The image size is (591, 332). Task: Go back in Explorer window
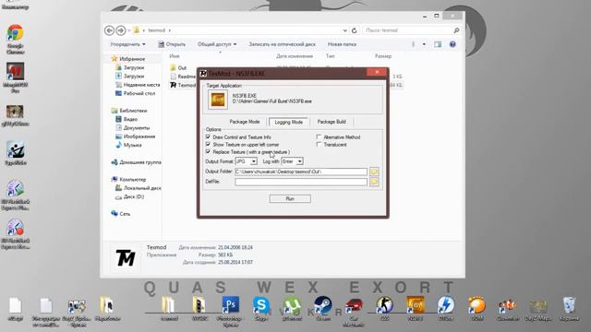(109, 30)
